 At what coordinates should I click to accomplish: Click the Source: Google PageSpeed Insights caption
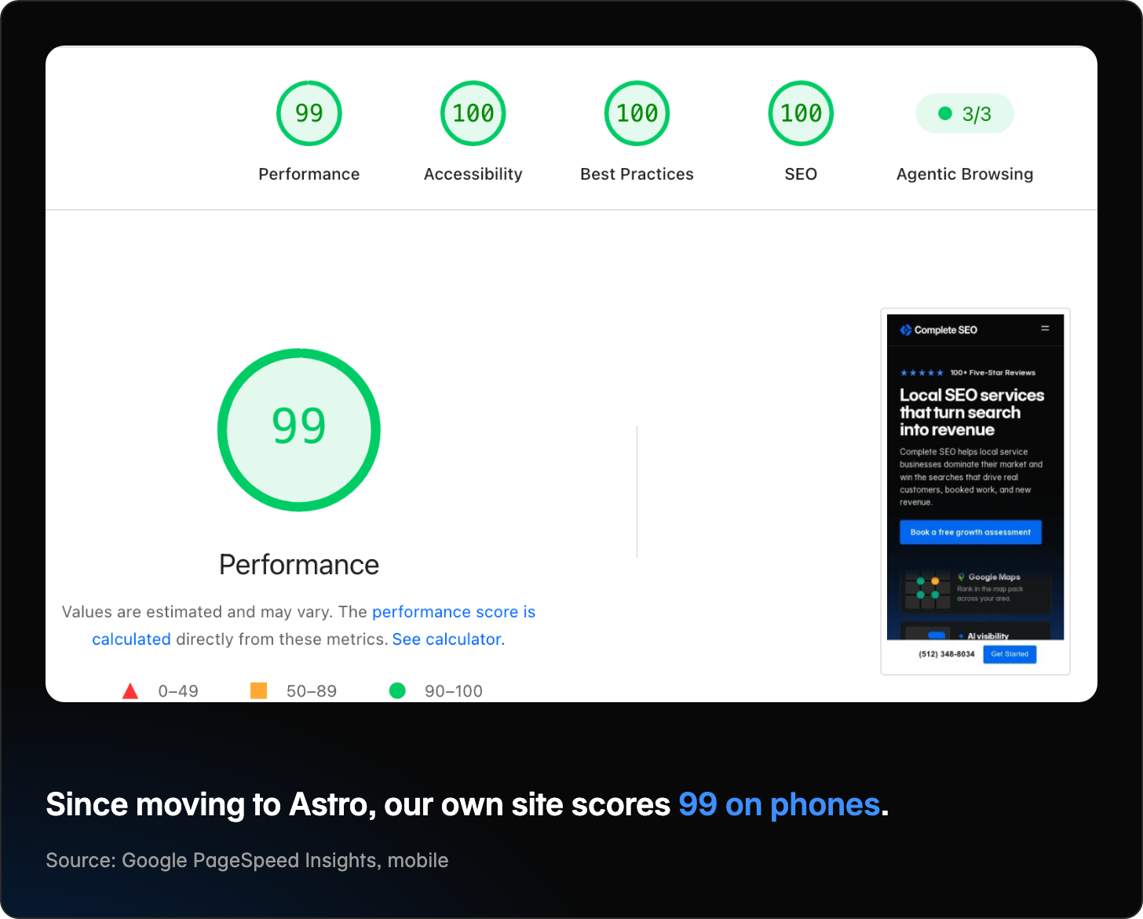[x=247, y=861]
